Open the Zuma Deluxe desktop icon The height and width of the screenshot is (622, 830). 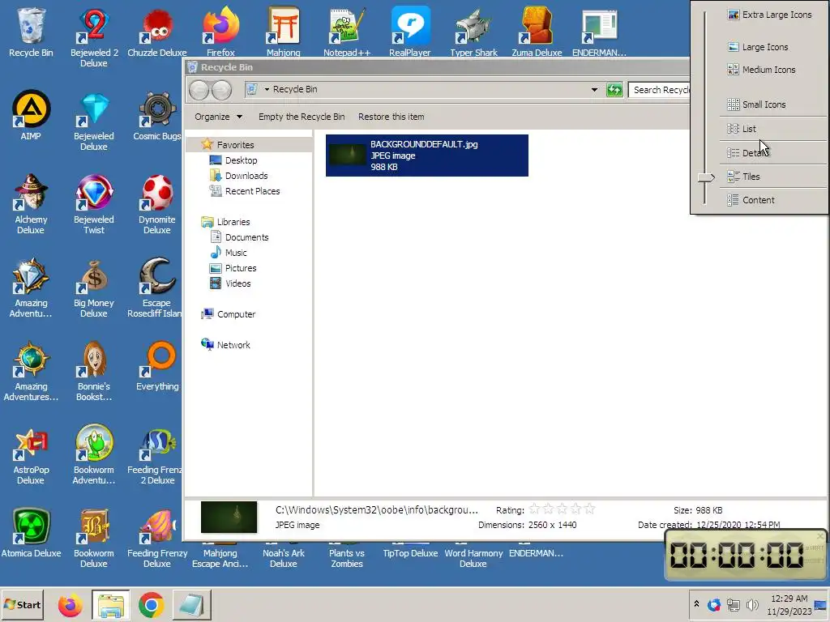click(x=537, y=31)
